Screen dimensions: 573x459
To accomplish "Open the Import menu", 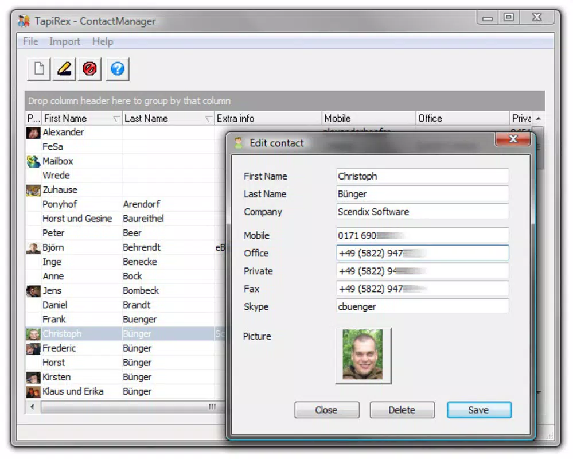I will point(65,41).
